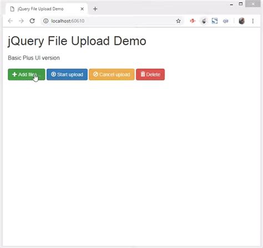
Task: View site information icon next to localhost
Action: pos(45,21)
